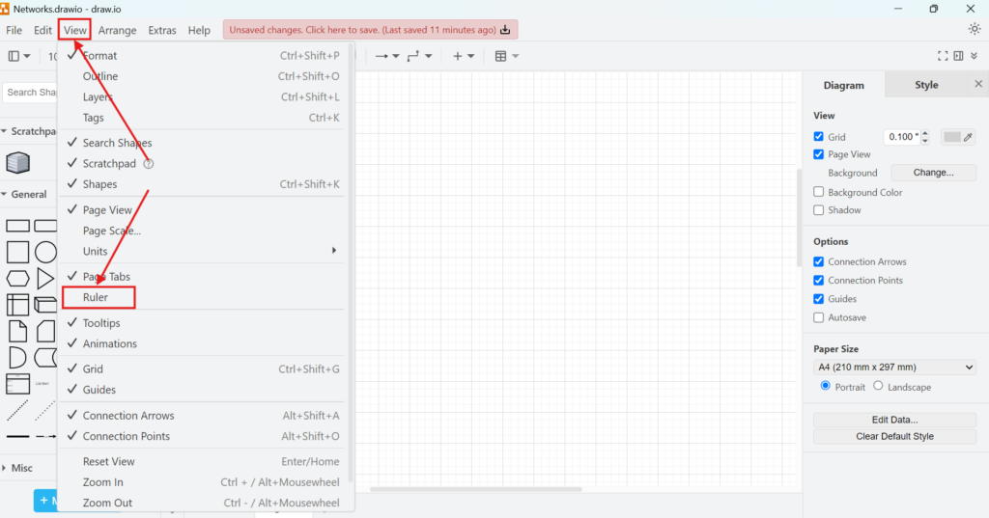The width and height of the screenshot is (989, 518).
Task: Click the light/dark appearance sun icon
Action: point(975,29)
